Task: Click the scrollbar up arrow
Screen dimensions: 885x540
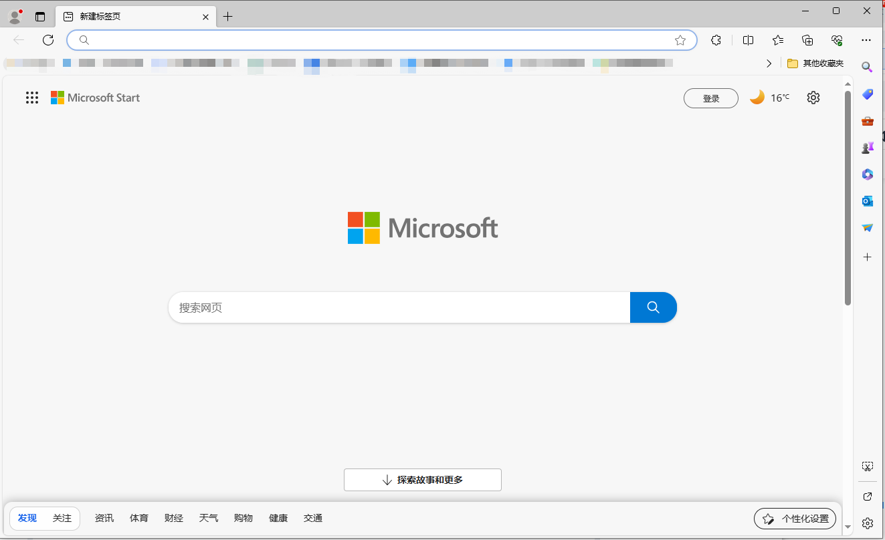Action: (848, 84)
